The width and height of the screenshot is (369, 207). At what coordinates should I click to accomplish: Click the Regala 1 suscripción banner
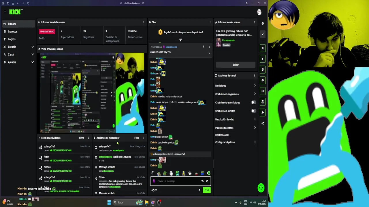[180, 32]
